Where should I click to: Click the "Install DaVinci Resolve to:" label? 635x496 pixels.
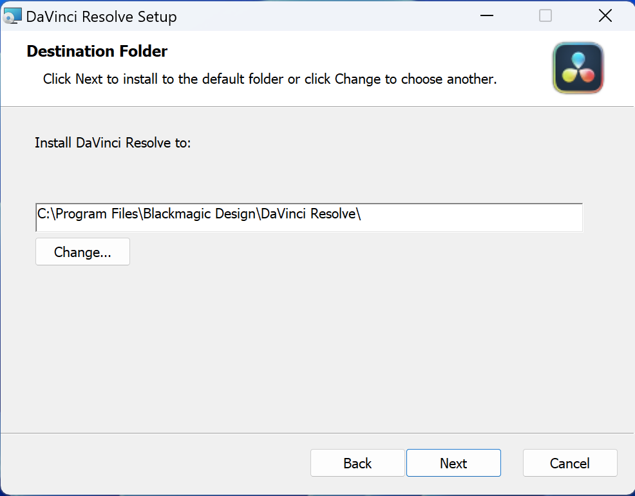pyautogui.click(x=113, y=142)
